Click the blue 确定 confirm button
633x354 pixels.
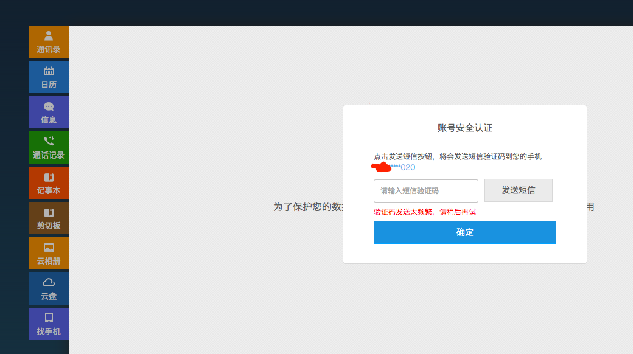(464, 232)
